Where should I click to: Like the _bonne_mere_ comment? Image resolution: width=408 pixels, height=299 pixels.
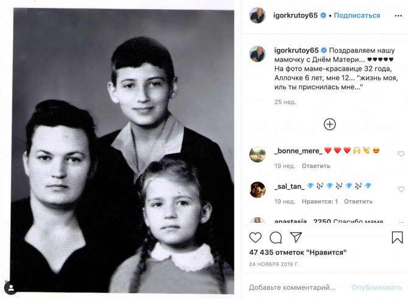tap(401, 153)
